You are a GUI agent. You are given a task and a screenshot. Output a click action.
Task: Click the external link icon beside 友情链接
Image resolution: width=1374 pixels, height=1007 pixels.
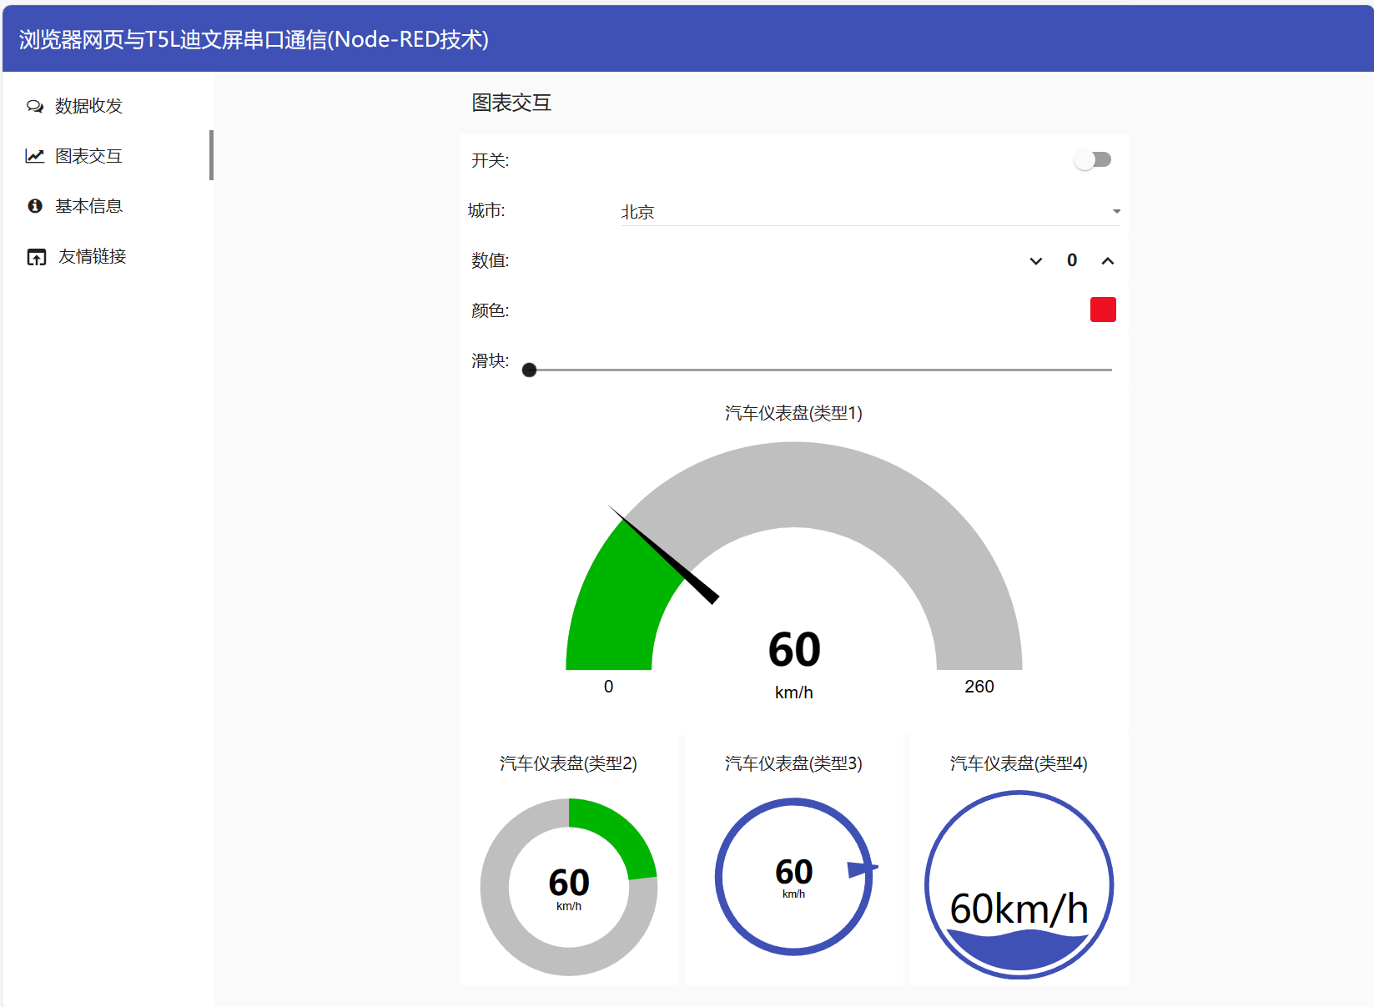pyautogui.click(x=37, y=257)
